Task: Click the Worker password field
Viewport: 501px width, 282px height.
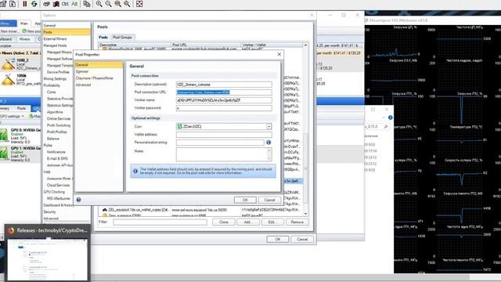Action: tap(224, 108)
